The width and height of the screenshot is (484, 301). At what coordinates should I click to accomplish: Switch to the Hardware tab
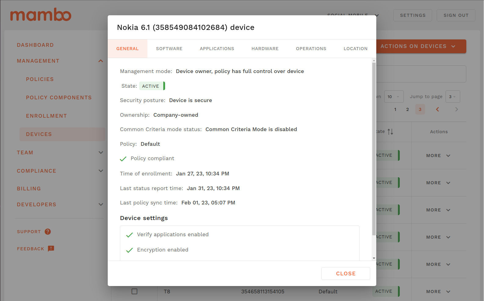pyautogui.click(x=265, y=49)
